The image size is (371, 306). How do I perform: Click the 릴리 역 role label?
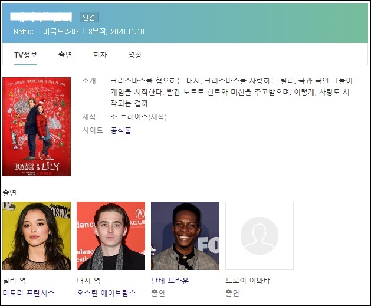[14, 281]
